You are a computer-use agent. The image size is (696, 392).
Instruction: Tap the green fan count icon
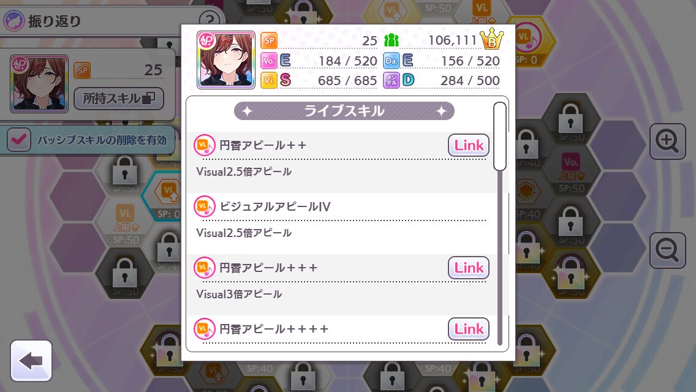391,40
